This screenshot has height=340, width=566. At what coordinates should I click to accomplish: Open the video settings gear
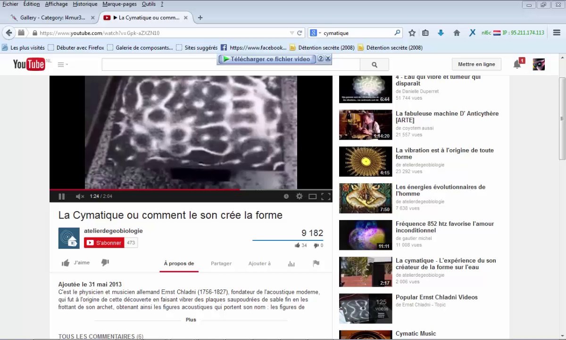tap(299, 196)
